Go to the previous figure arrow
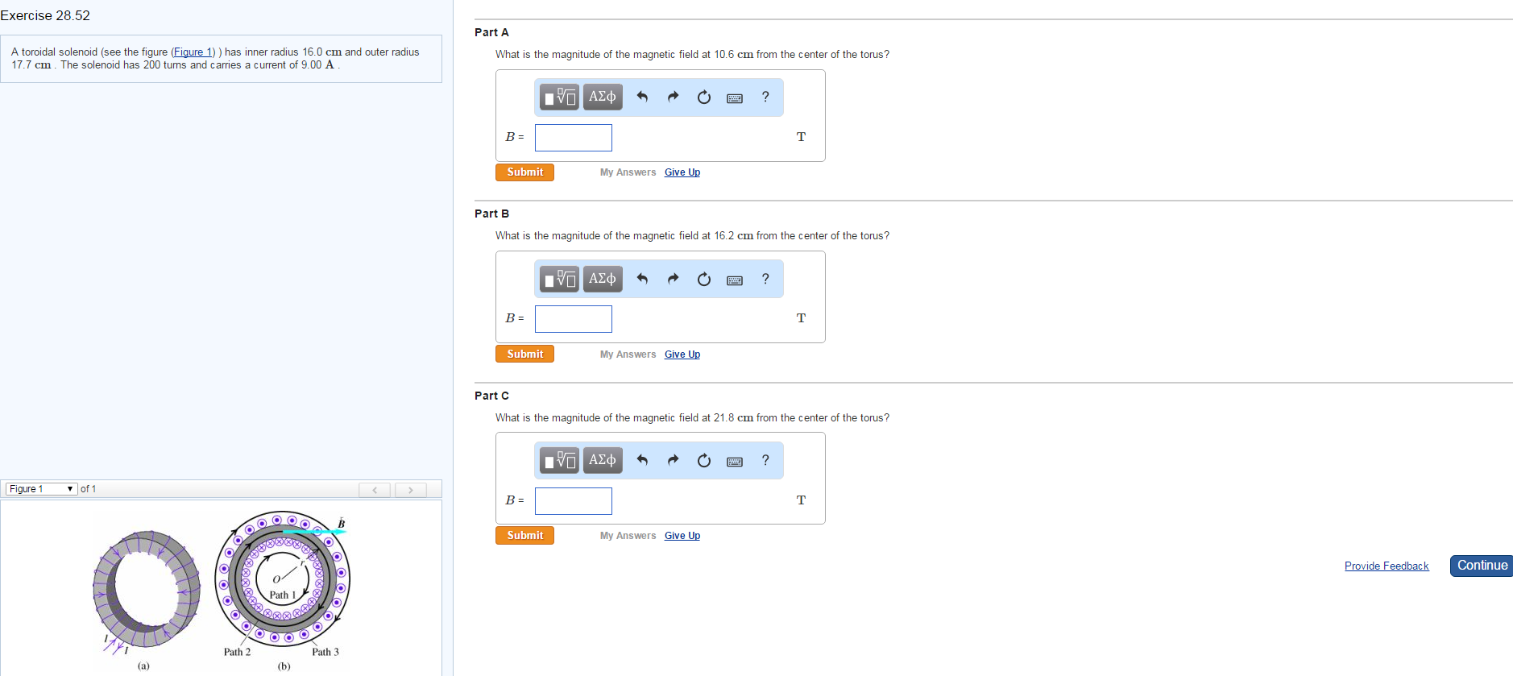Image resolution: width=1513 pixels, height=676 pixels. tap(375, 490)
